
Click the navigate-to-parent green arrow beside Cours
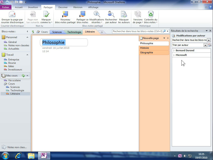pos(33,32)
